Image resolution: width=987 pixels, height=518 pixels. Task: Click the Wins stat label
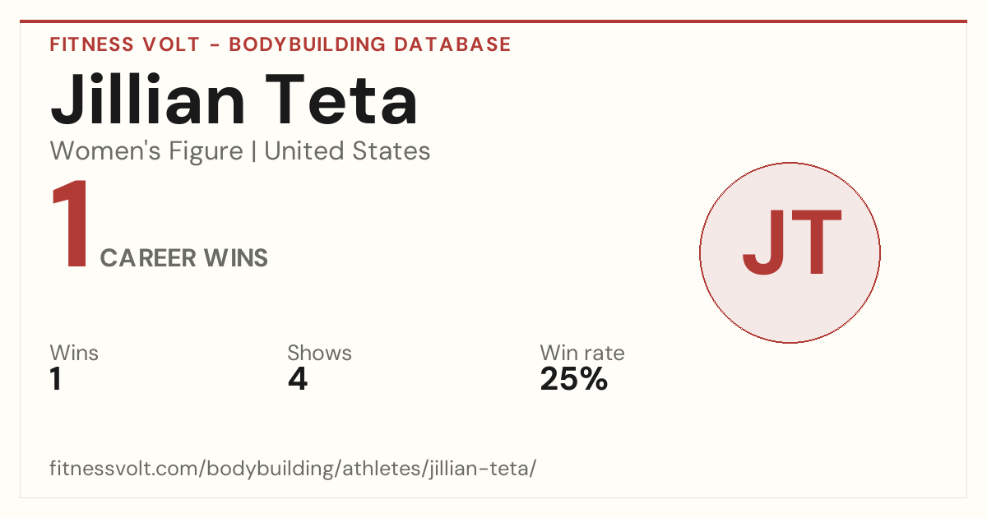(74, 354)
